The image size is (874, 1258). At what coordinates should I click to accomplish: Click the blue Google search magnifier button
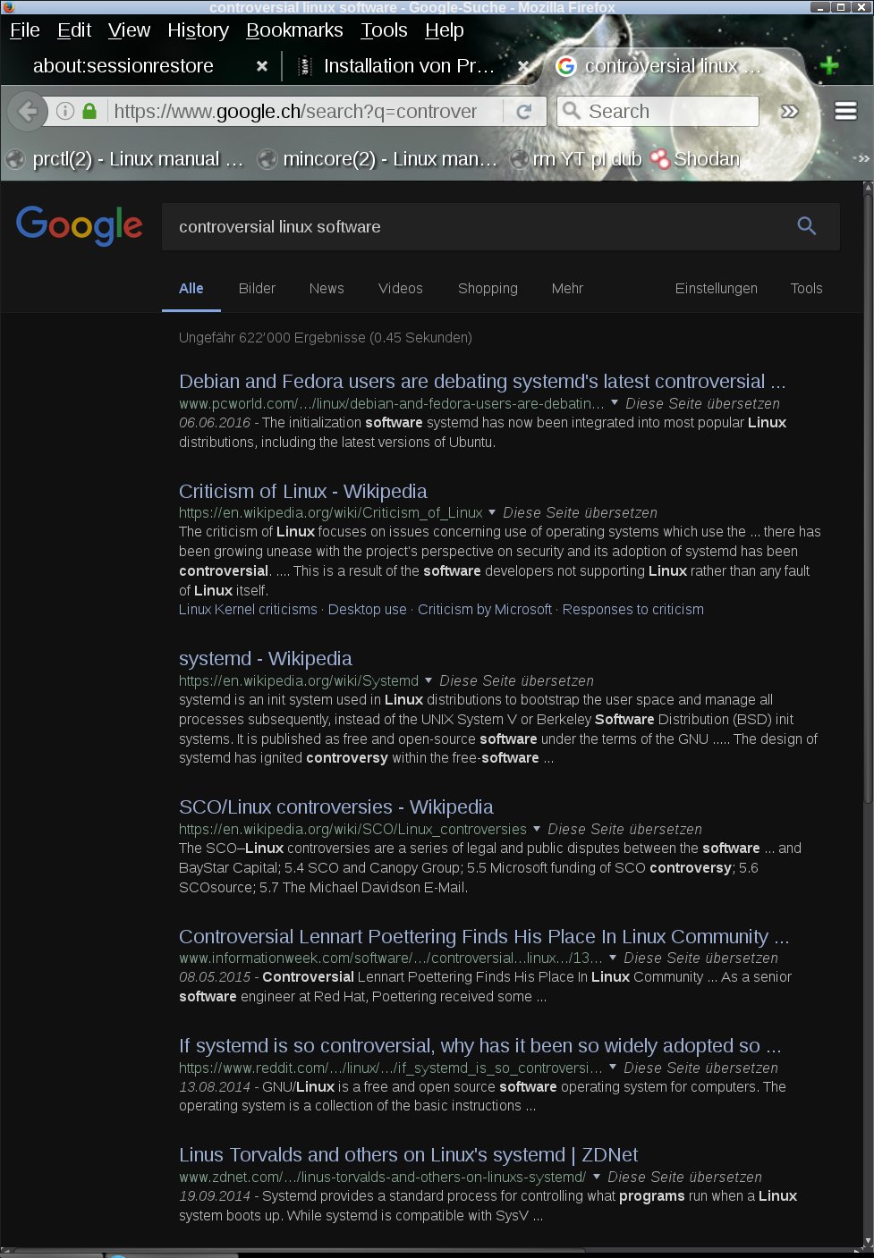(x=807, y=226)
